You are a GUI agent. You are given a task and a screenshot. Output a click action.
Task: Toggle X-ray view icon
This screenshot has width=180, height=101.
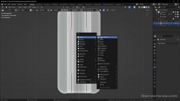pos(139,7)
